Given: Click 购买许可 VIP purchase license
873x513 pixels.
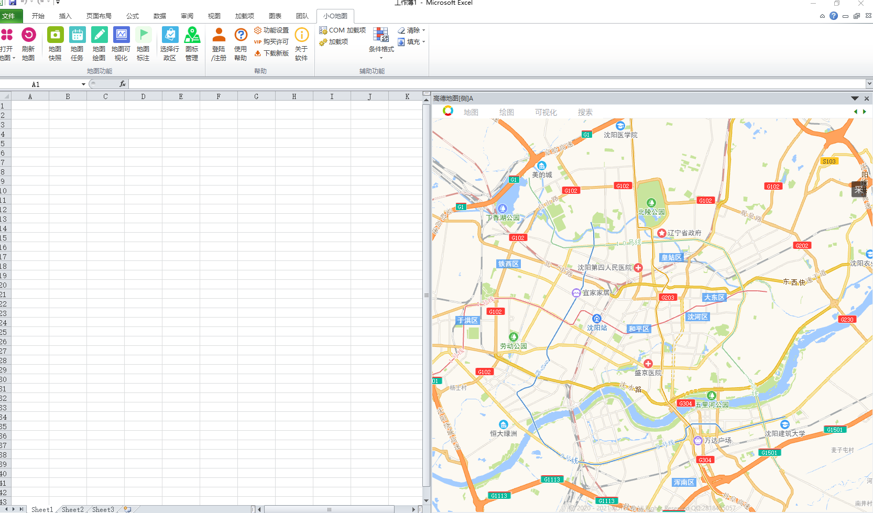Looking at the screenshot, I should 271,42.
